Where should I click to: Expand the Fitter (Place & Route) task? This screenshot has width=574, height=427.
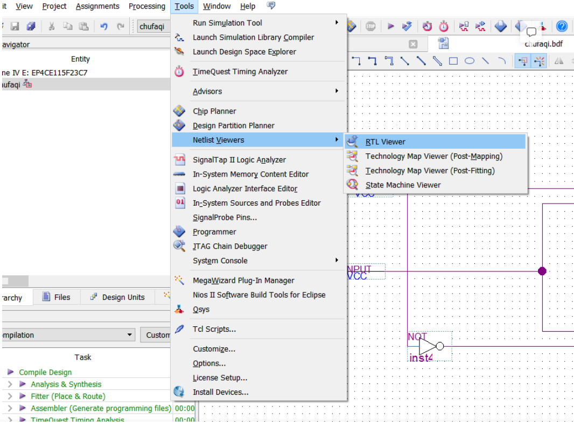[x=10, y=396]
